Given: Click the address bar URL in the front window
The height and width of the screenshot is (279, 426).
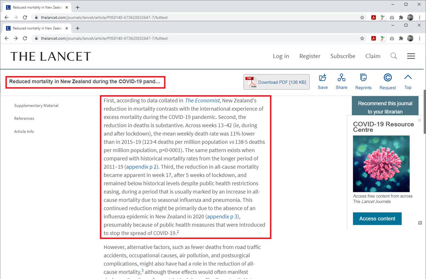Looking at the screenshot, I should (104, 38).
